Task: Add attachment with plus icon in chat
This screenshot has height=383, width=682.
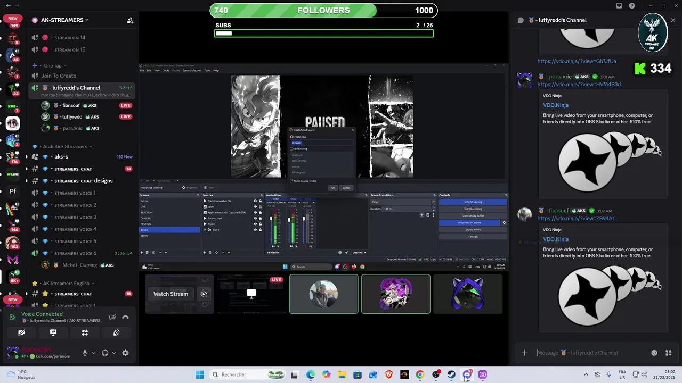Action: click(524, 353)
